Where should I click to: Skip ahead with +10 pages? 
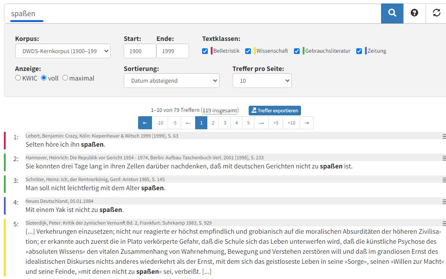(291, 123)
